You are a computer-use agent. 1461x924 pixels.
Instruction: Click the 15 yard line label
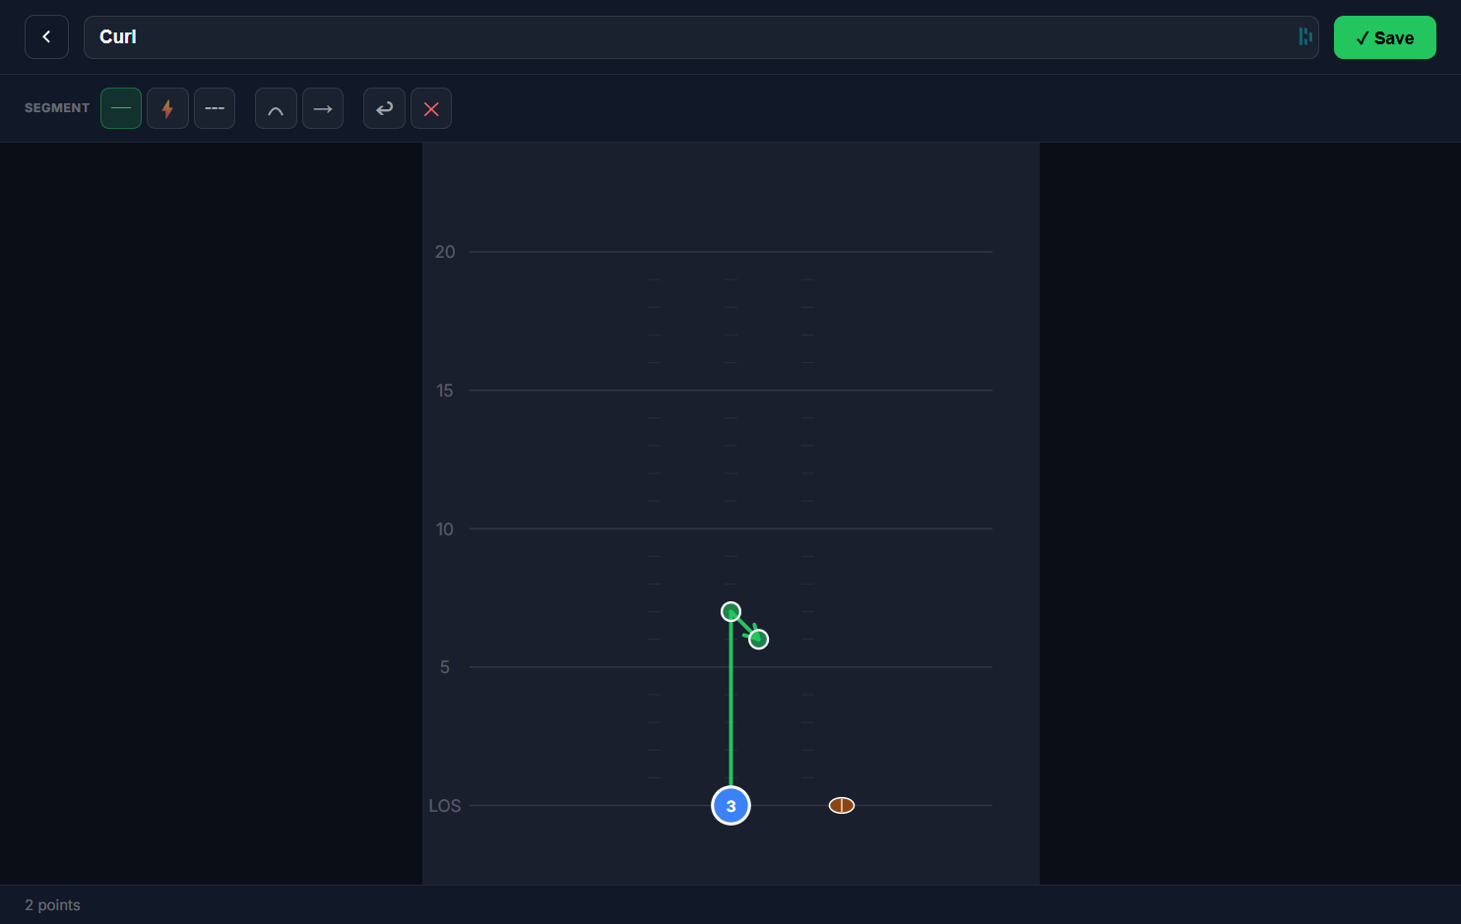[445, 391]
